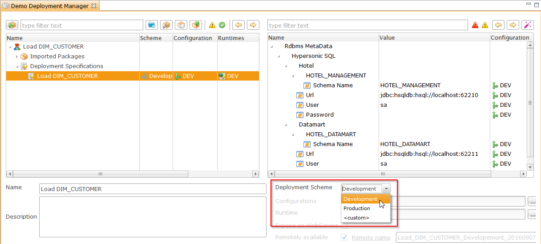The height and width of the screenshot is (244, 541).
Task: Click the package with wrench icon
Action: click(166, 25)
